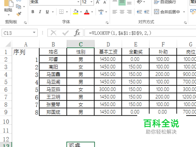Open the fill color dropdown
The image size is (196, 147).
point(81,12)
